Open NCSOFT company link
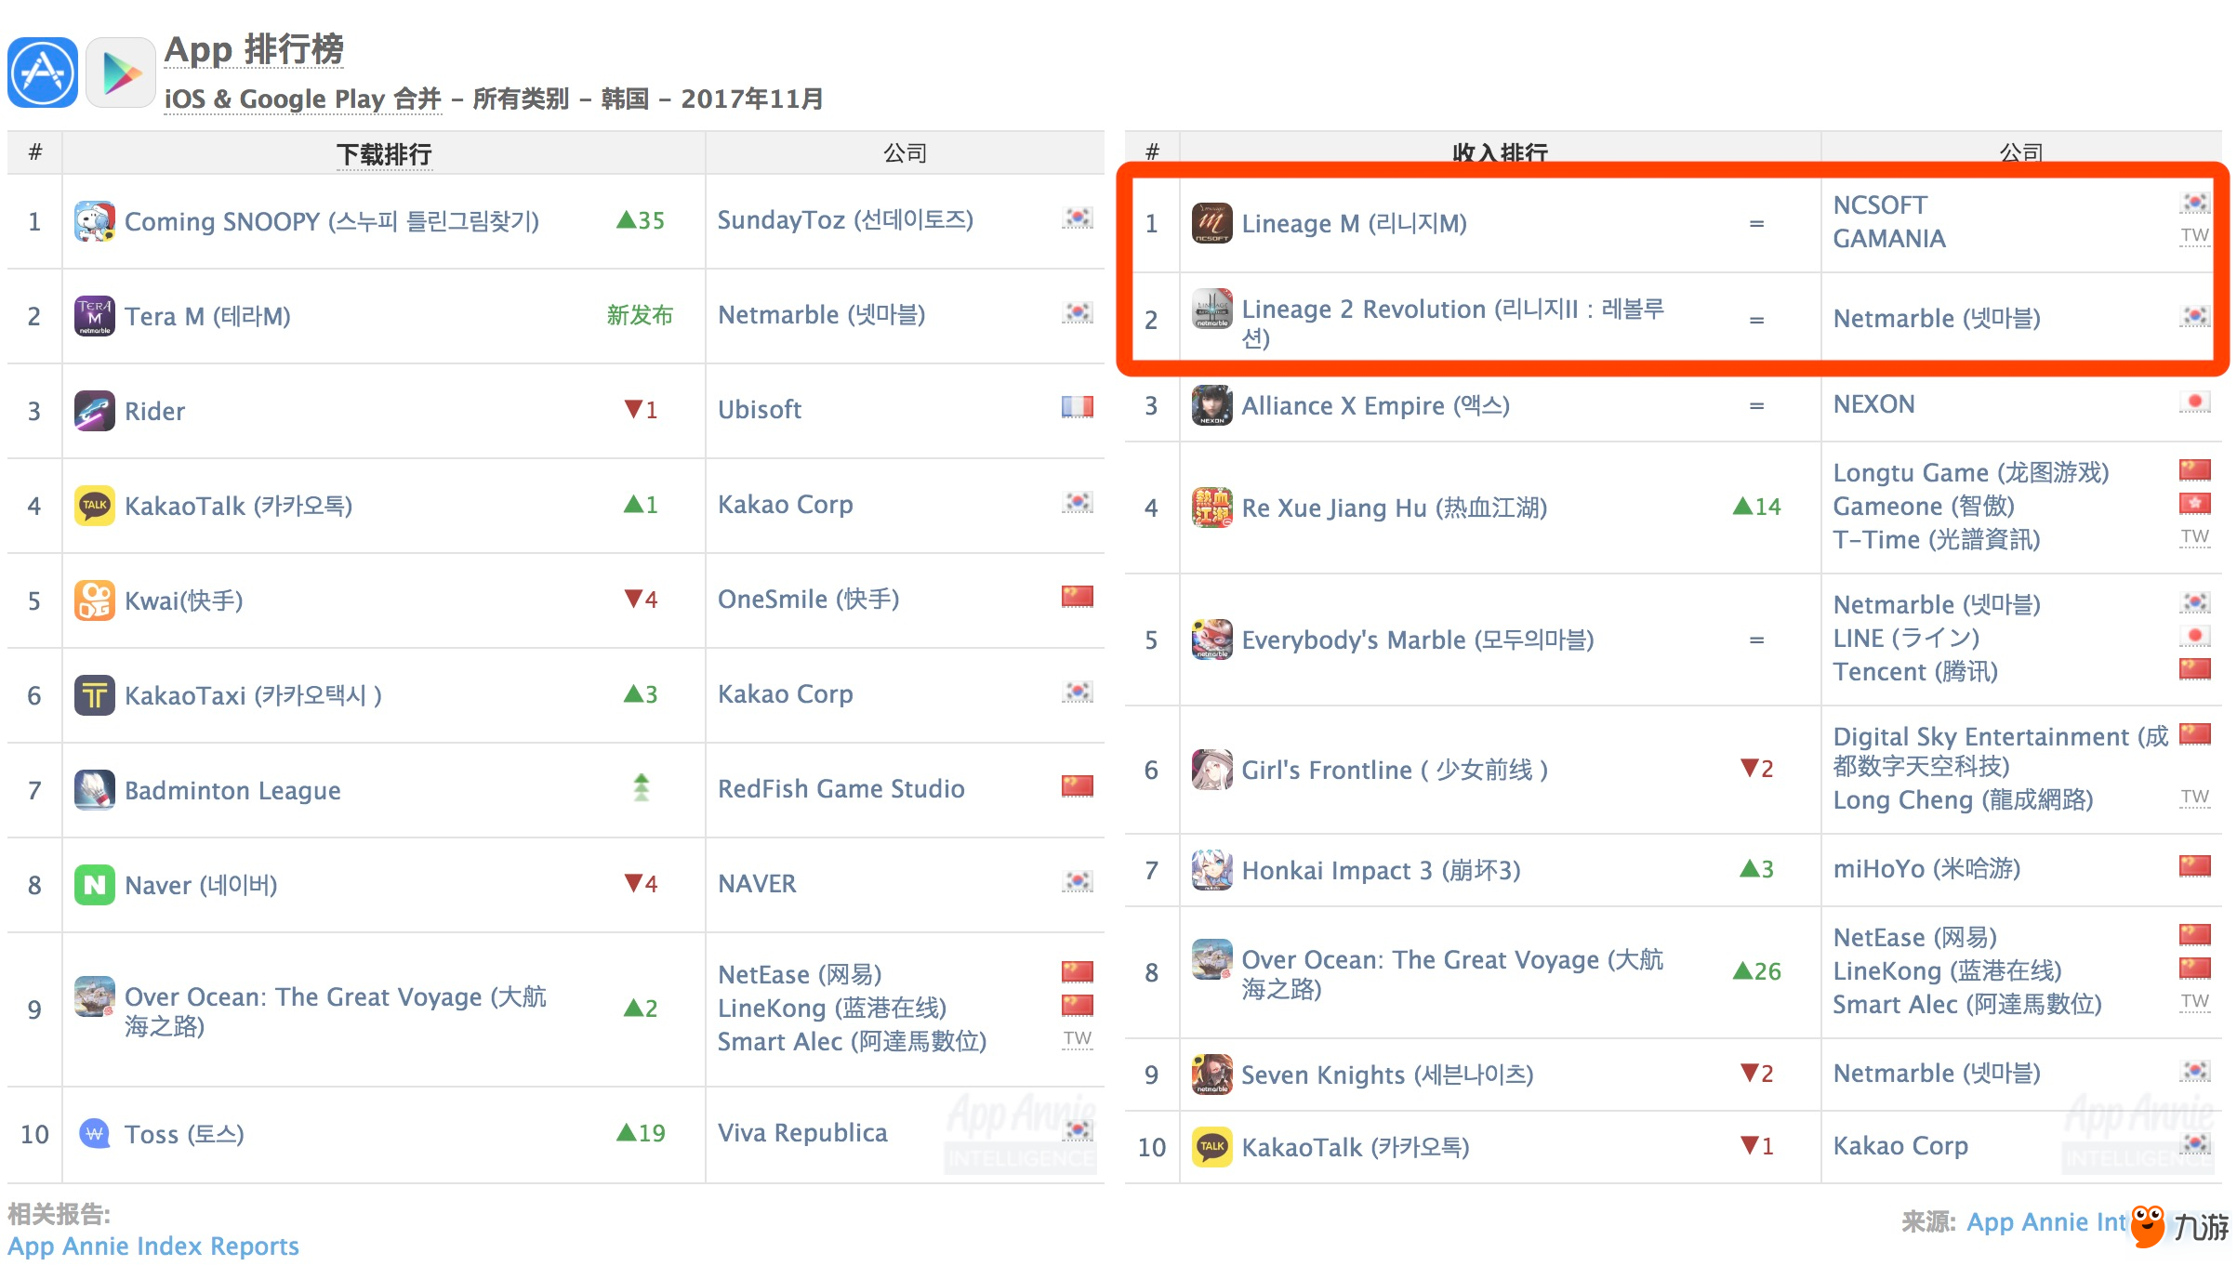The height and width of the screenshot is (1266, 2237). [1879, 204]
